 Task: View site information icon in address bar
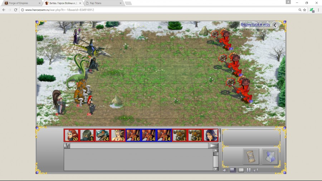coord(23,10)
